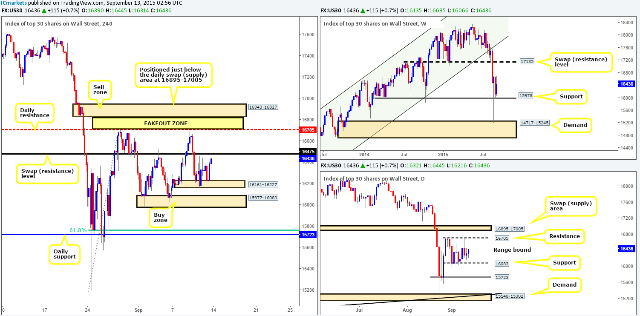Click the daily chart title ending in 'D'
The width and height of the screenshot is (640, 316).
click(375, 178)
